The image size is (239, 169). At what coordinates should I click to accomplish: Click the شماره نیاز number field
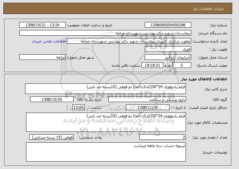point(168,25)
